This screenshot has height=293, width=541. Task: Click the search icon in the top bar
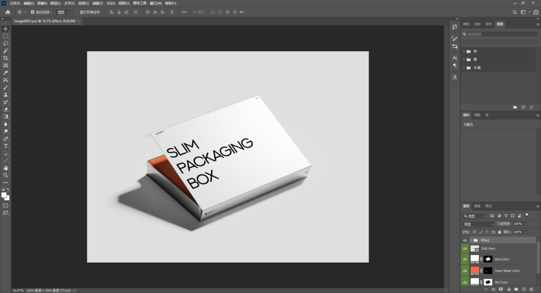(x=515, y=12)
